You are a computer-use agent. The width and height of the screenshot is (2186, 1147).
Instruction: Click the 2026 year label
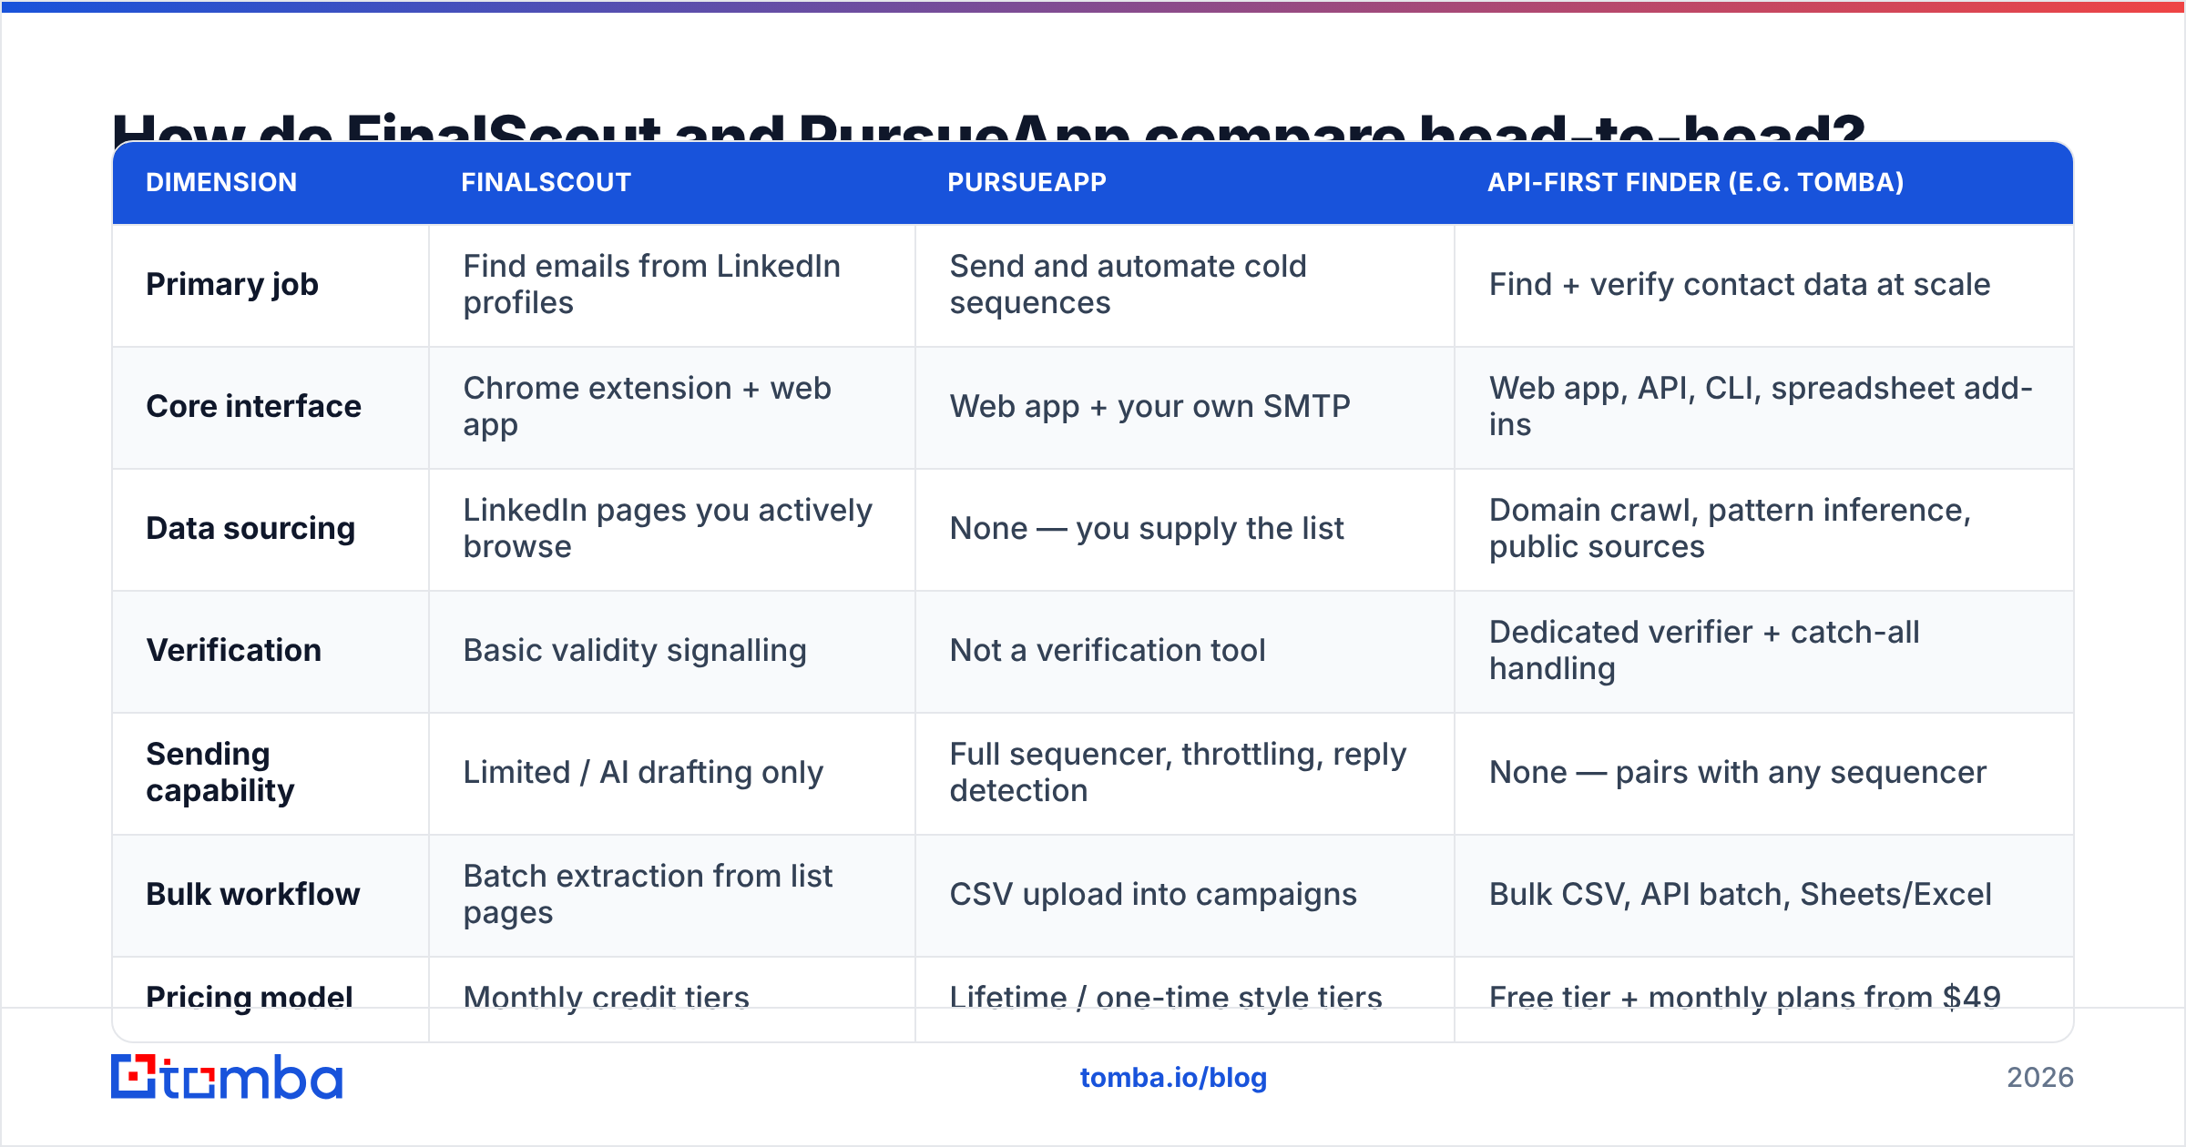click(x=2040, y=1078)
